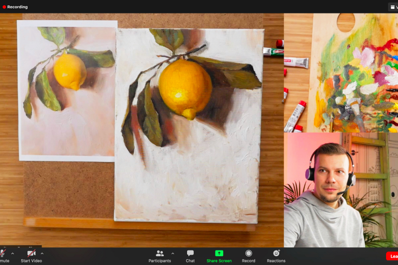The height and width of the screenshot is (265, 398).
Task: Click the lemon in the reference photo
Action: point(70,71)
